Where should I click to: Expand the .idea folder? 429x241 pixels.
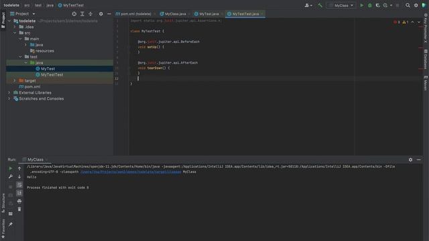point(15,27)
